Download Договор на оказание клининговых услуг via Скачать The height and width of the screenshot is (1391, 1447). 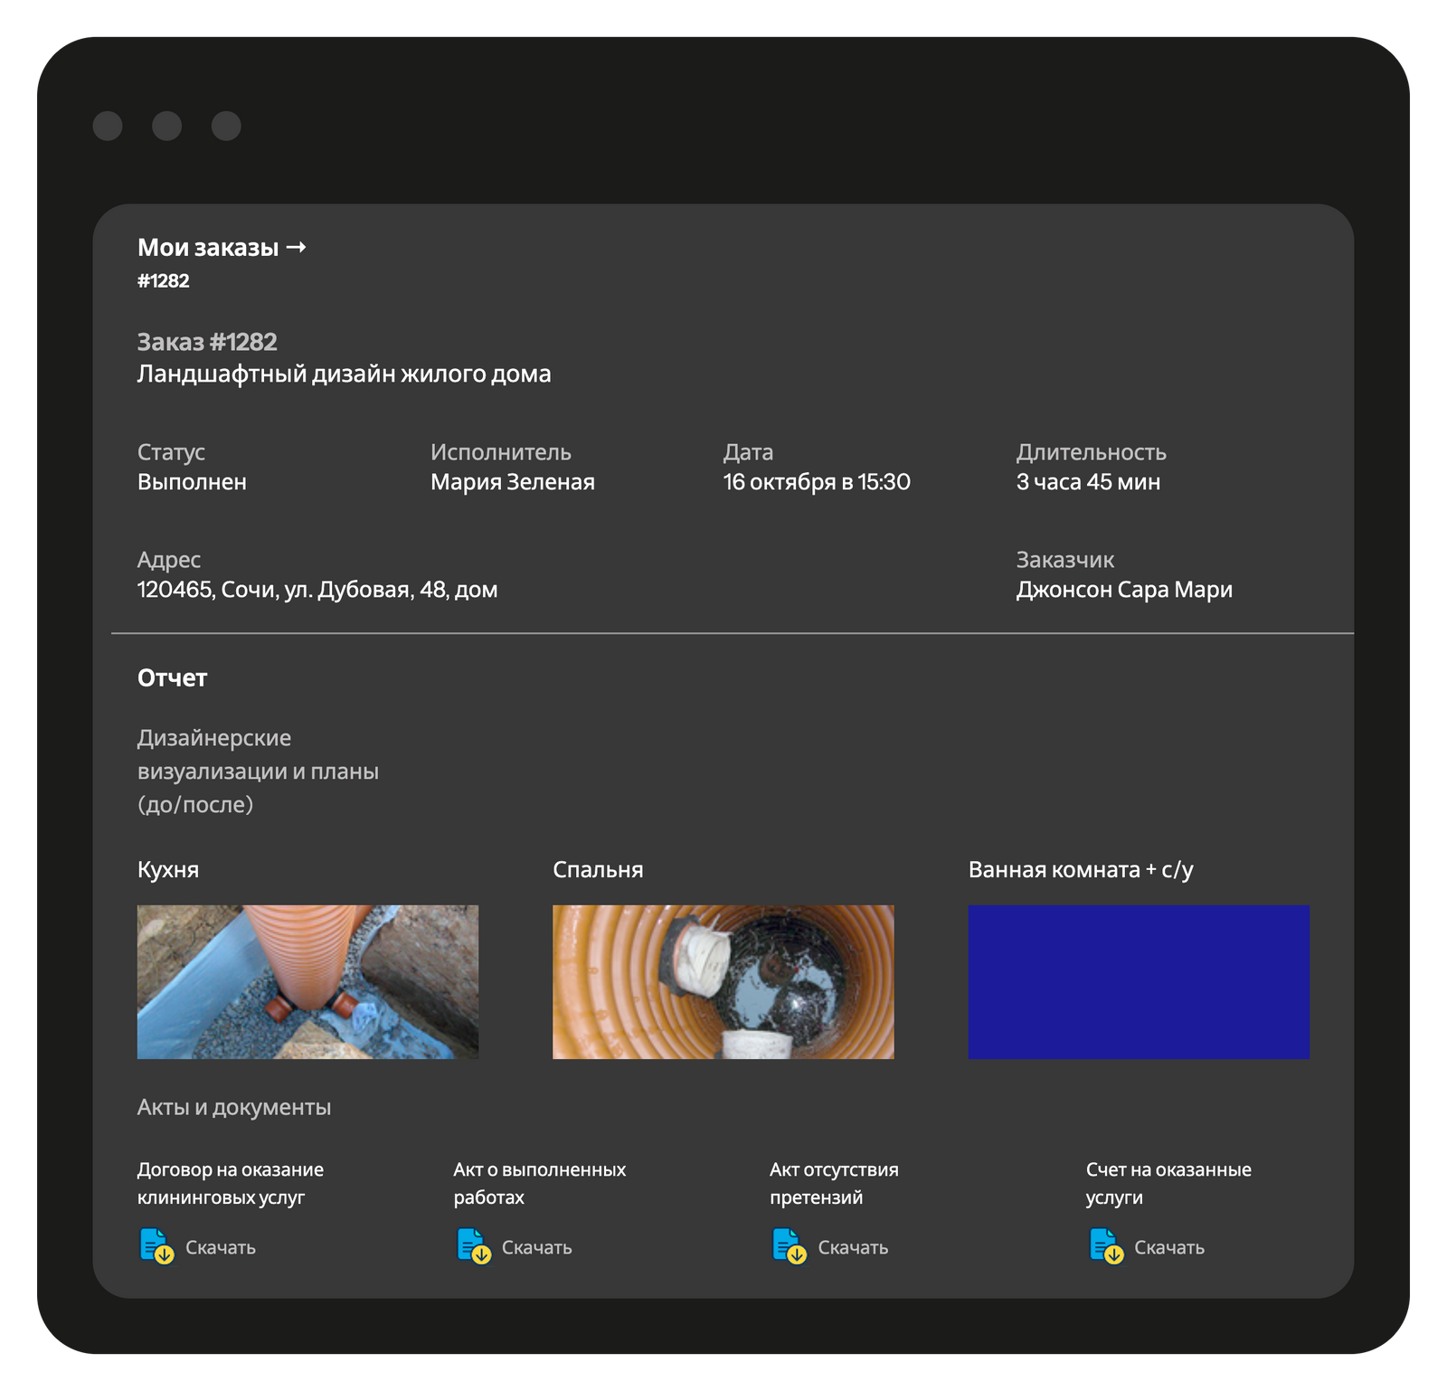point(221,1247)
